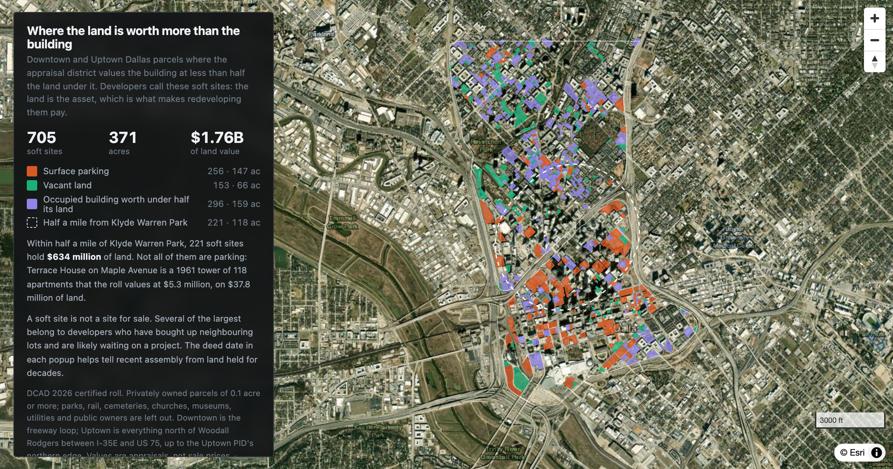Click the 'Reverchon Park' map label
The image size is (893, 469).
[486, 146]
